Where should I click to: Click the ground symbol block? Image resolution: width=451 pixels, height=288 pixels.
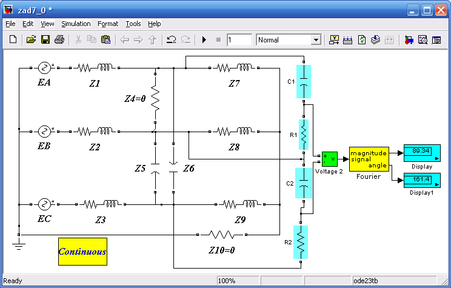[x=19, y=244]
